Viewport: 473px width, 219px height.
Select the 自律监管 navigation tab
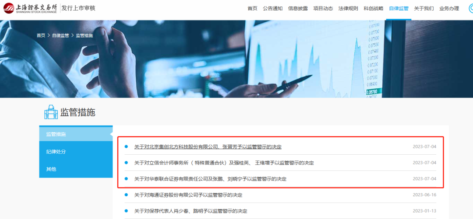click(x=399, y=8)
